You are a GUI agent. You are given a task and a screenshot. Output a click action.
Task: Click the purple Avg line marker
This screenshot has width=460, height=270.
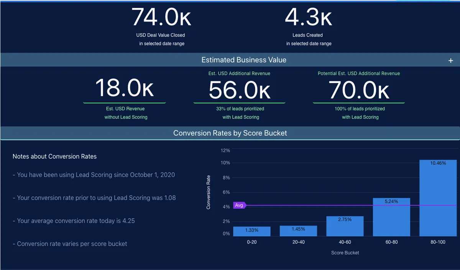click(x=239, y=205)
